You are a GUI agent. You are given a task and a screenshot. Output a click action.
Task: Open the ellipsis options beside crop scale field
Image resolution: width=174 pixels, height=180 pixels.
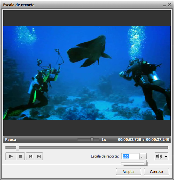tap(143, 156)
